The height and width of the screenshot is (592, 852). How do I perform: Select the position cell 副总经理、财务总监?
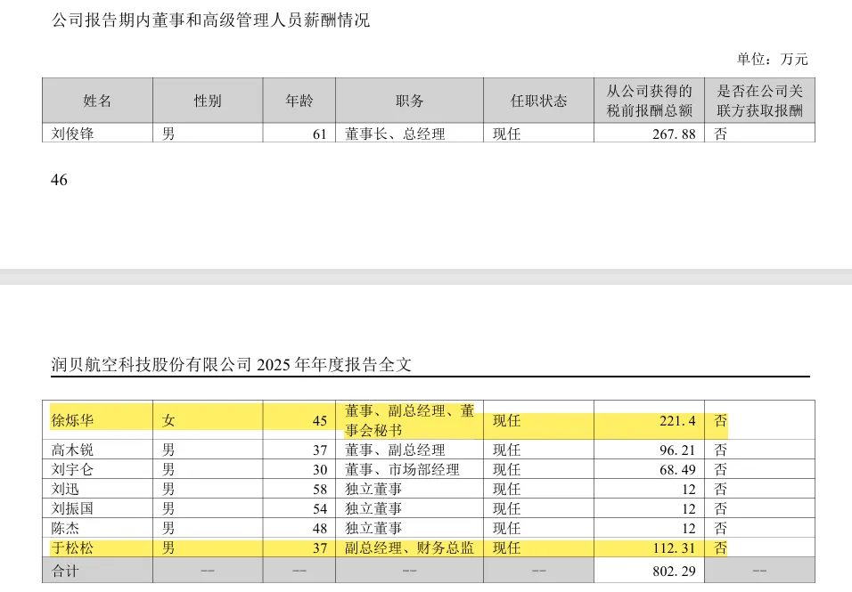(x=409, y=547)
